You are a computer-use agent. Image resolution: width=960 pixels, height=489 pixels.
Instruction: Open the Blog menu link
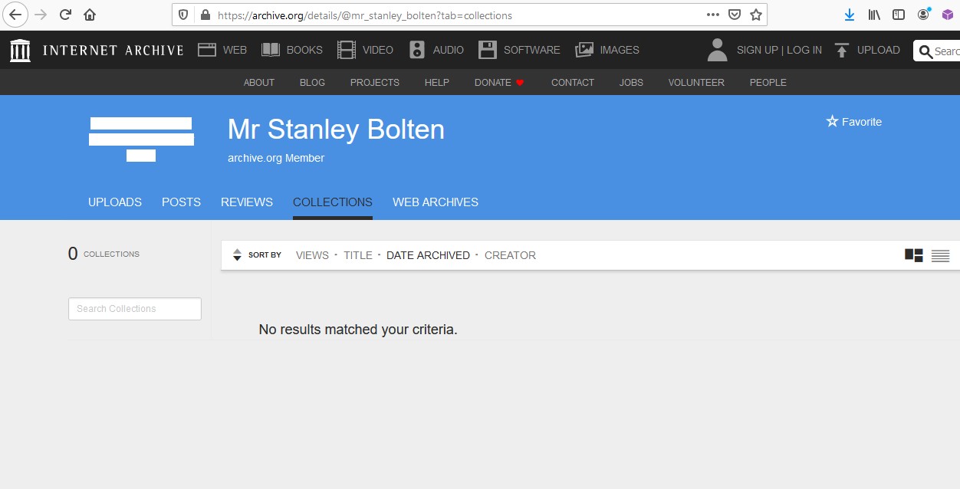(312, 82)
